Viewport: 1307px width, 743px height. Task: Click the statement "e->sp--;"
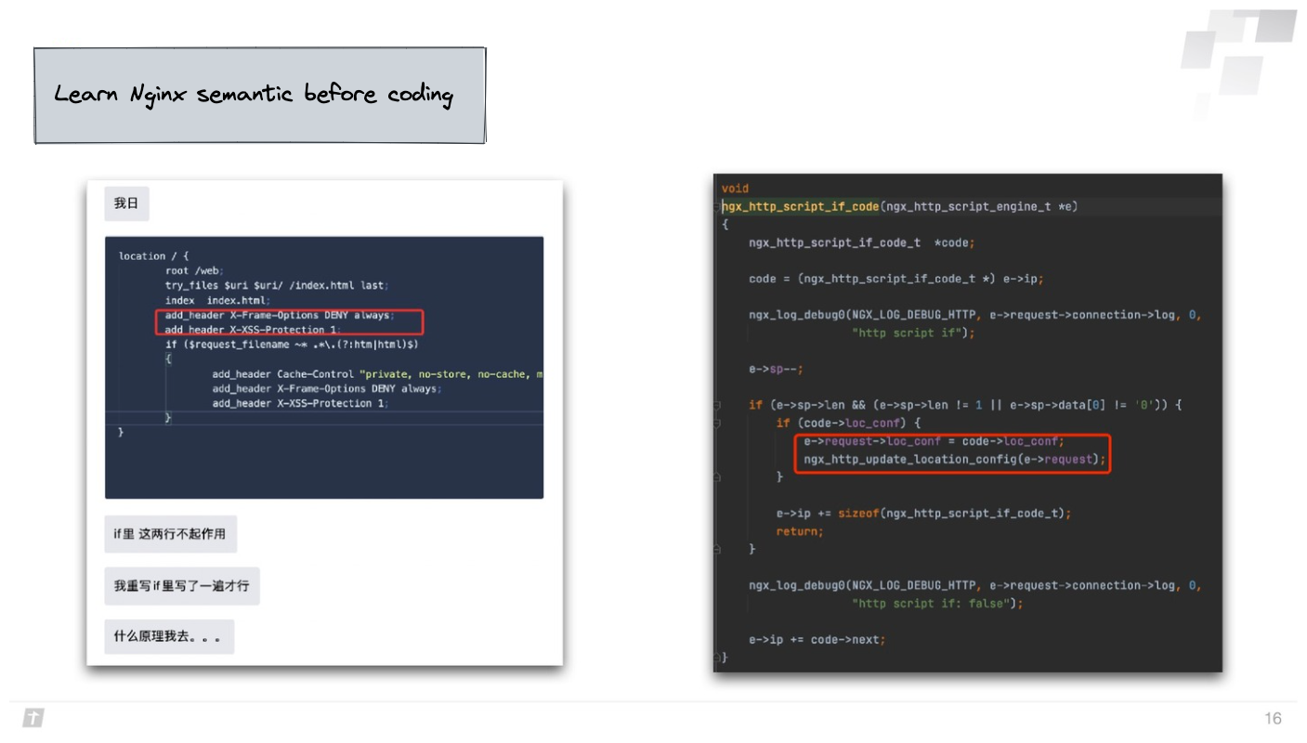[x=777, y=369]
